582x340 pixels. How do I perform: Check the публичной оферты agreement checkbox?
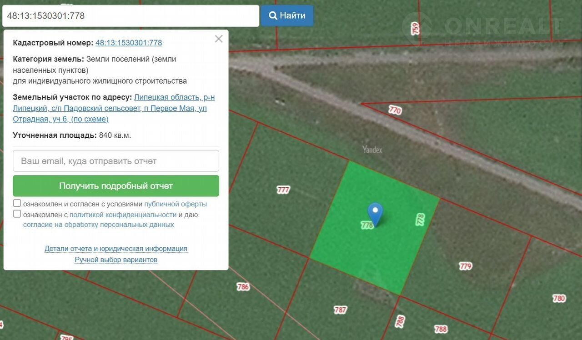pyautogui.click(x=17, y=203)
